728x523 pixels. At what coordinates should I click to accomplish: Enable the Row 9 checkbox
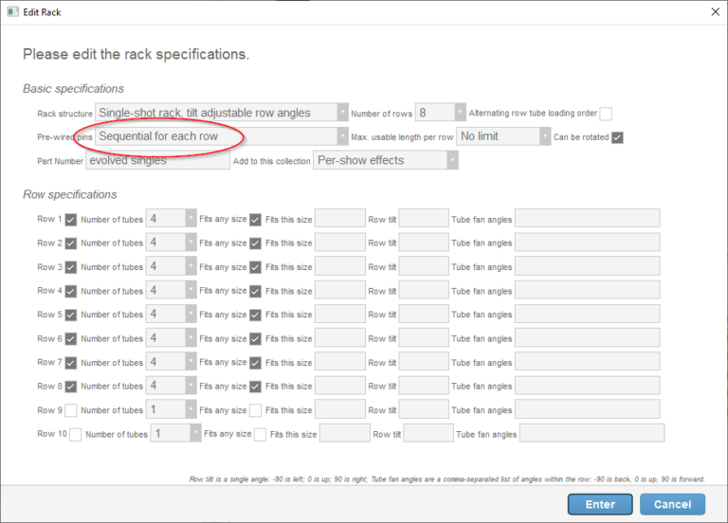71,410
